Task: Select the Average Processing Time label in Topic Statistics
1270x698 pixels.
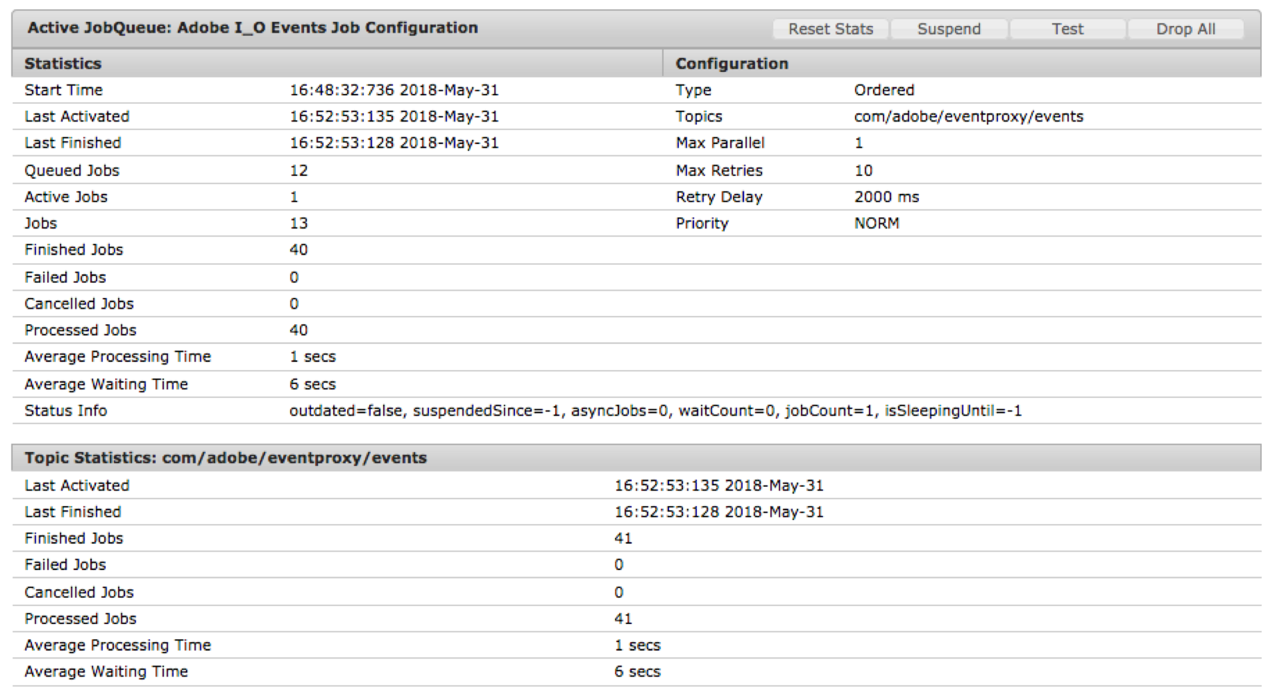Action: [118, 645]
